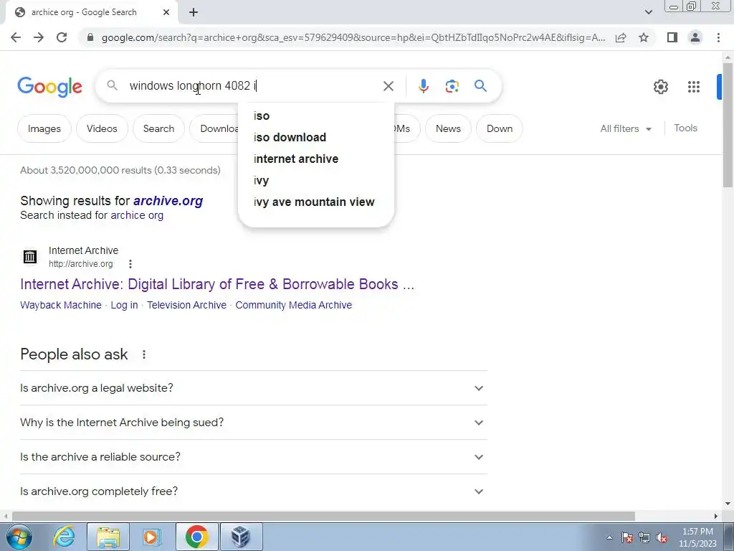
Task: Select the 'Down' filter chip
Action: pos(499,128)
